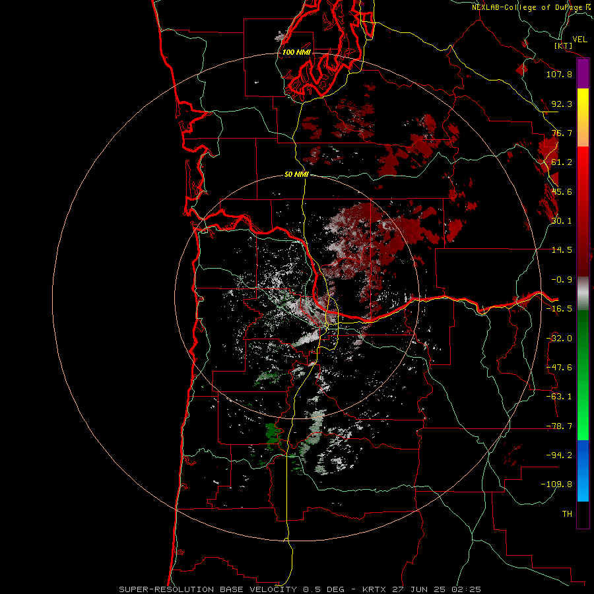Click the 107.8 velocity scale value
The image size is (594, 594).
(x=559, y=74)
